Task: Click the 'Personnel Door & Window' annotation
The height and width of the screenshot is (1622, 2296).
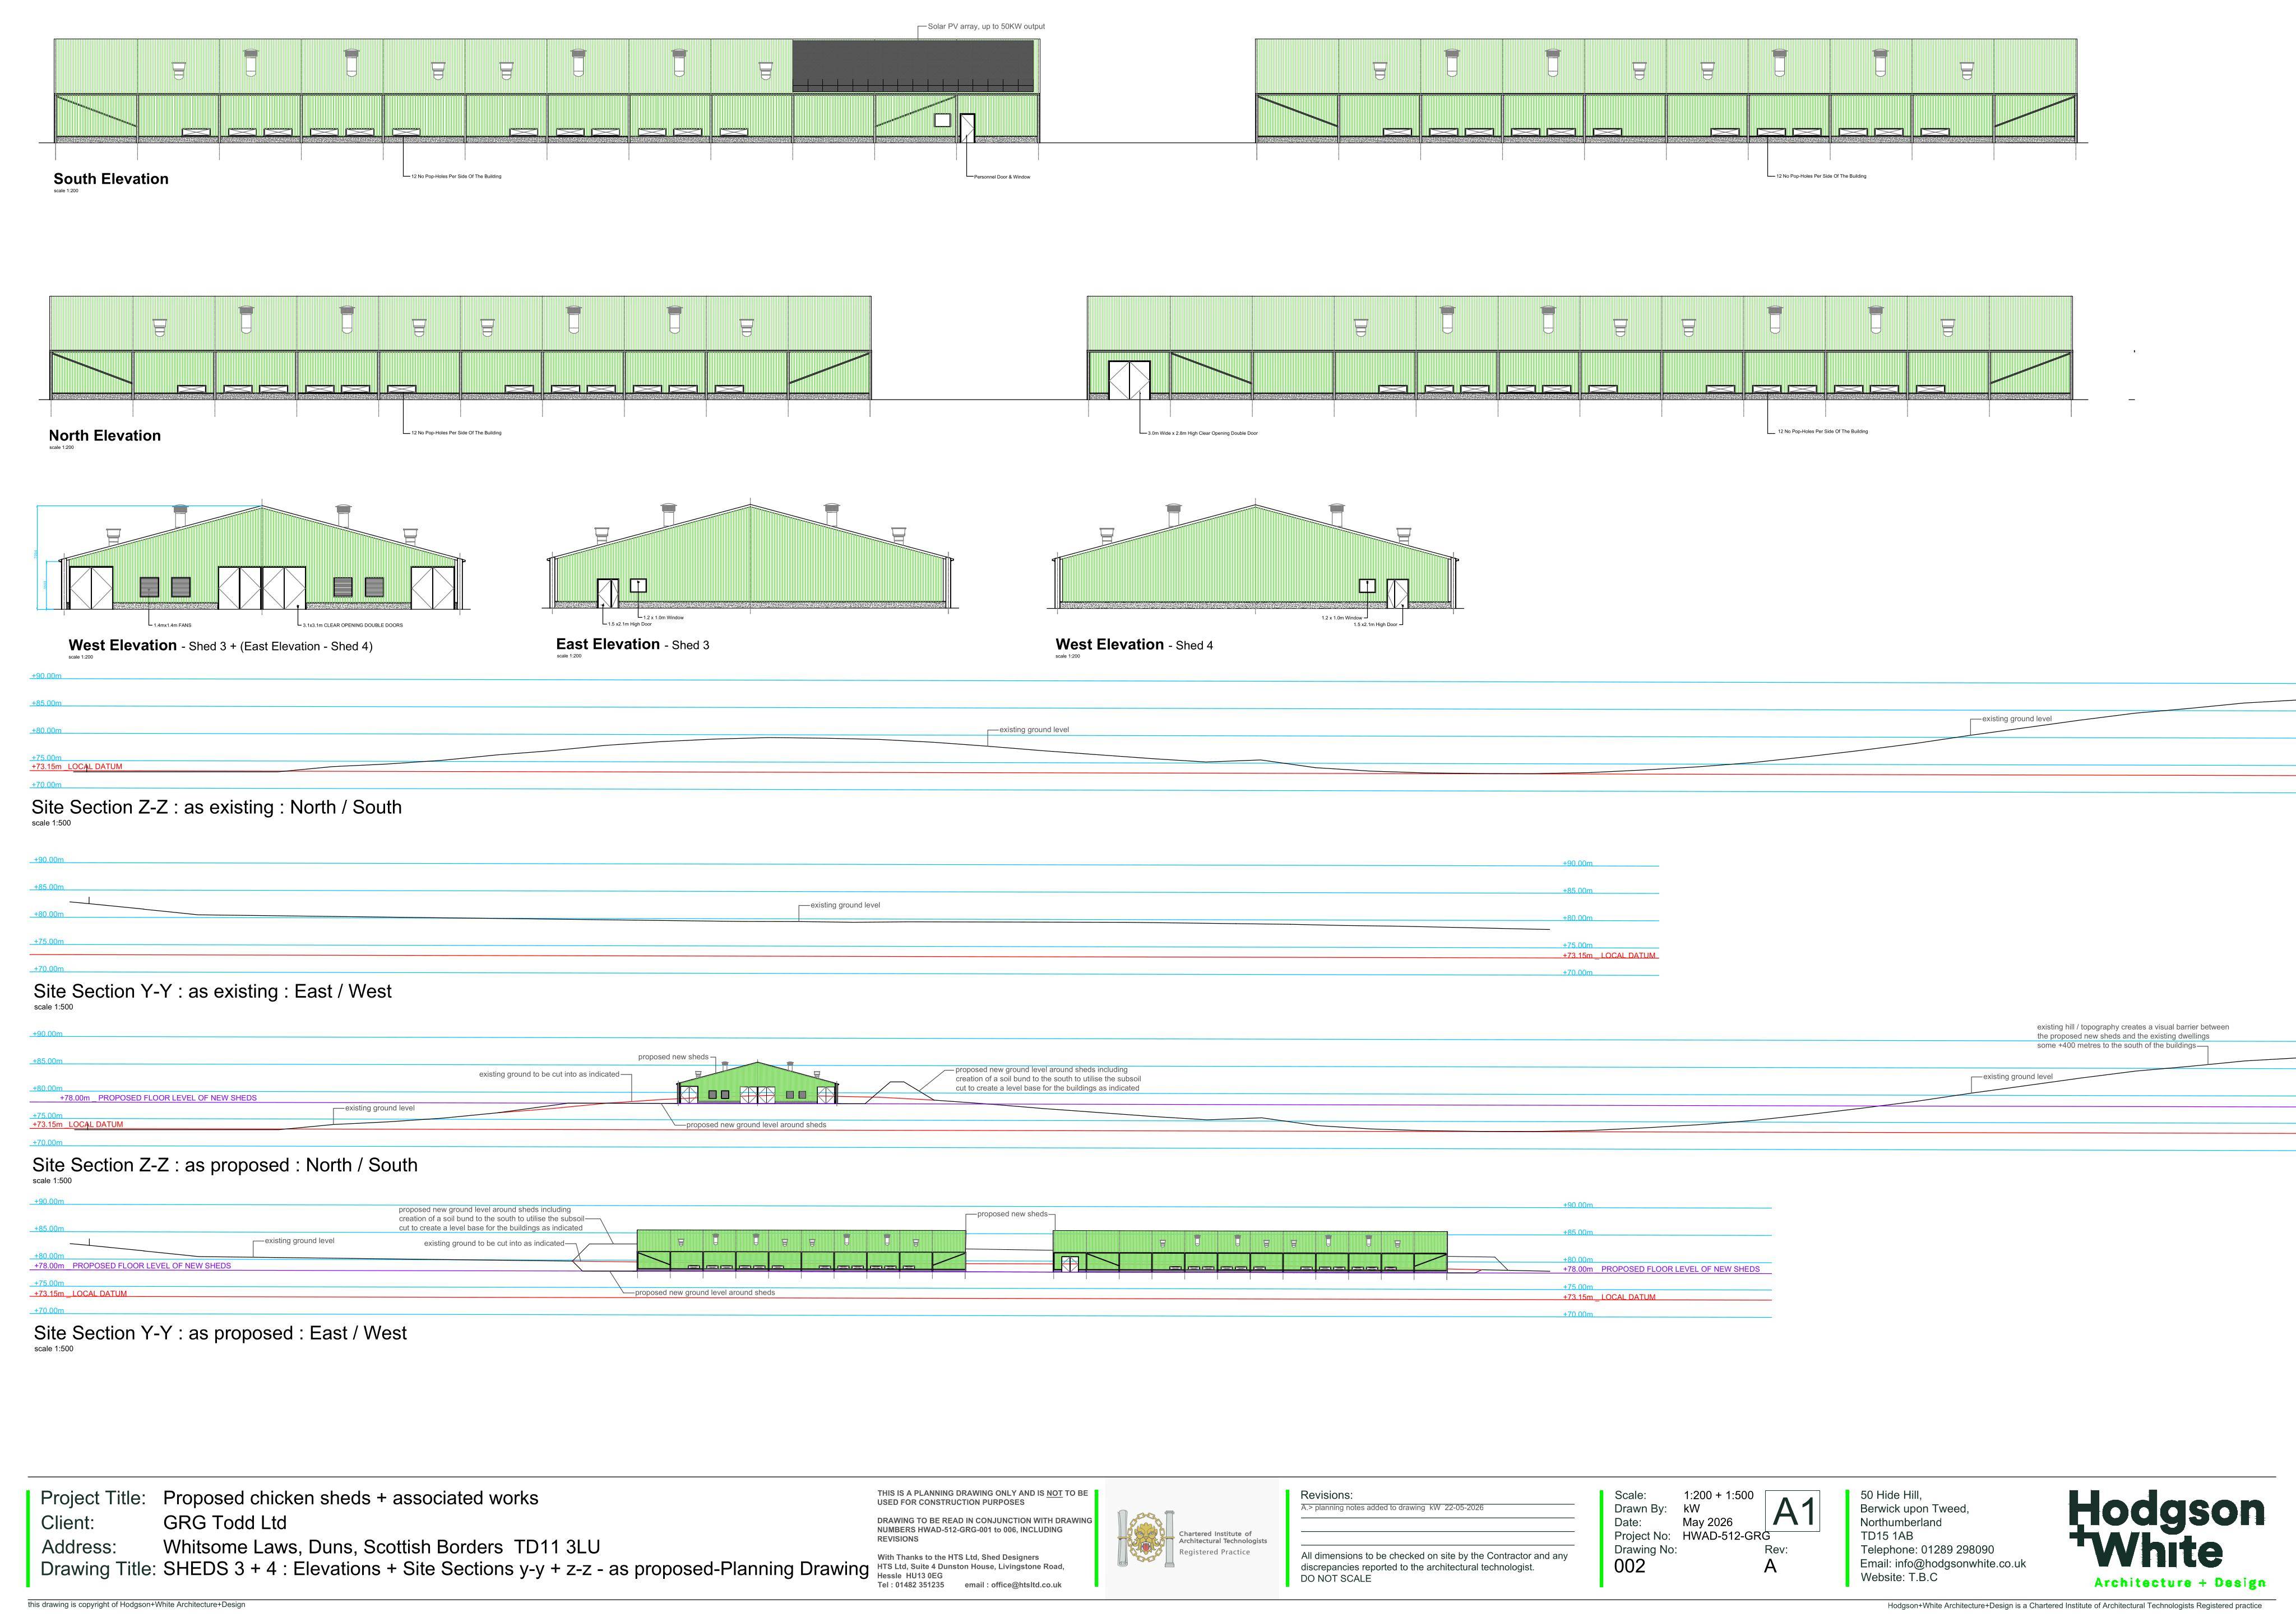Action: pyautogui.click(x=1002, y=177)
